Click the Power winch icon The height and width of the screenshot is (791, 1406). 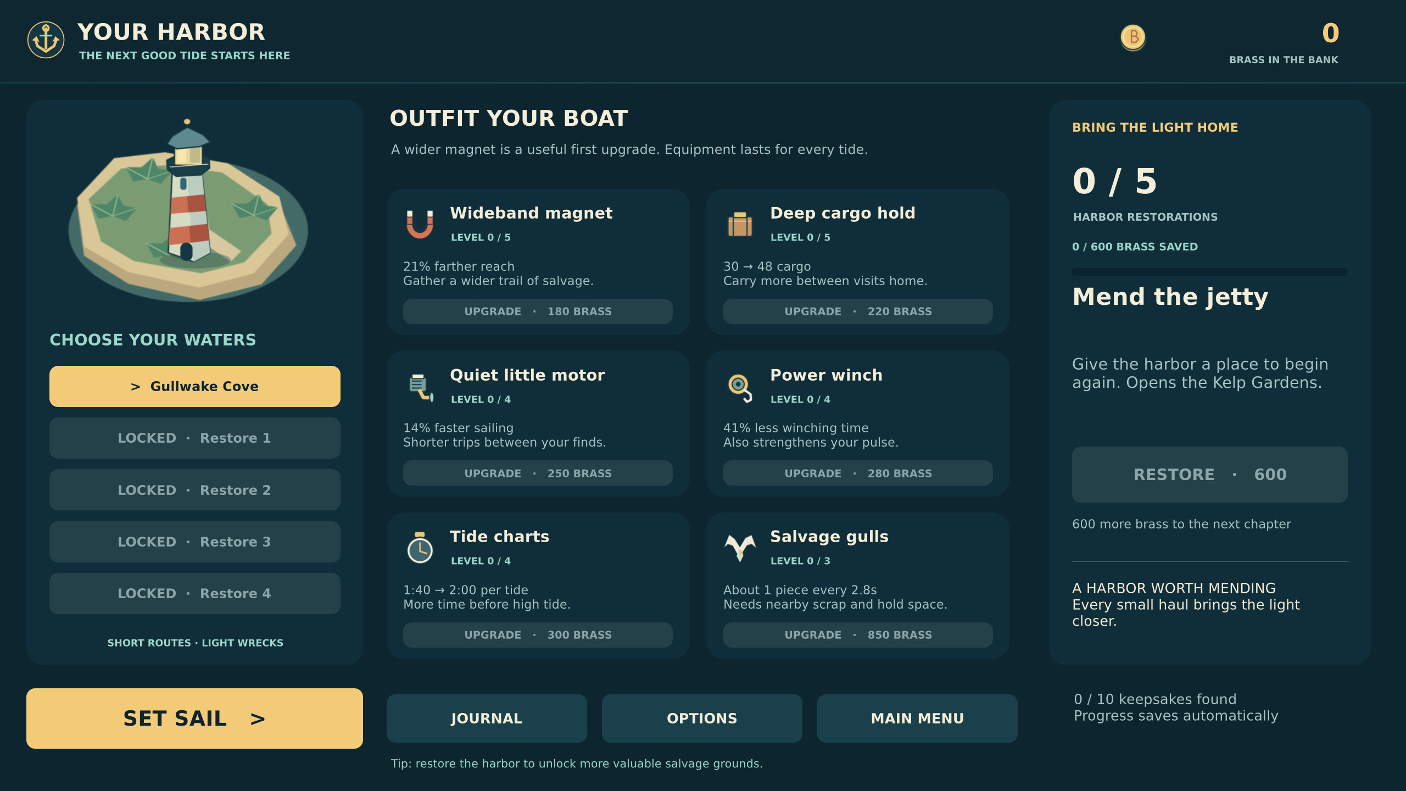[x=740, y=387]
